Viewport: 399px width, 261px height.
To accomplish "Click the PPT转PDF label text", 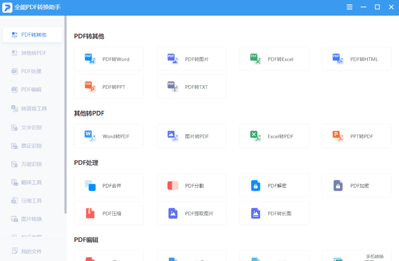I will pos(362,137).
